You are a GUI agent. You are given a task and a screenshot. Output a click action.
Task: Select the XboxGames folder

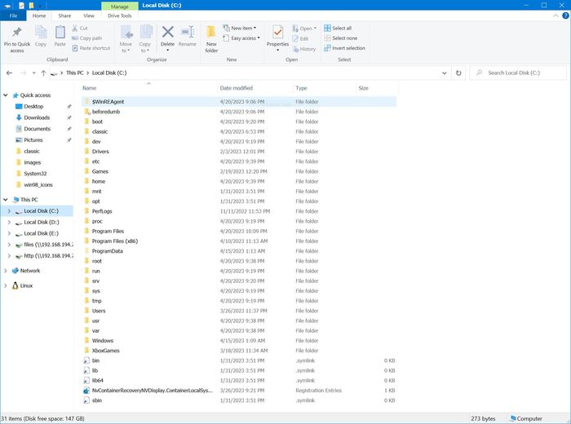[x=238, y=351]
